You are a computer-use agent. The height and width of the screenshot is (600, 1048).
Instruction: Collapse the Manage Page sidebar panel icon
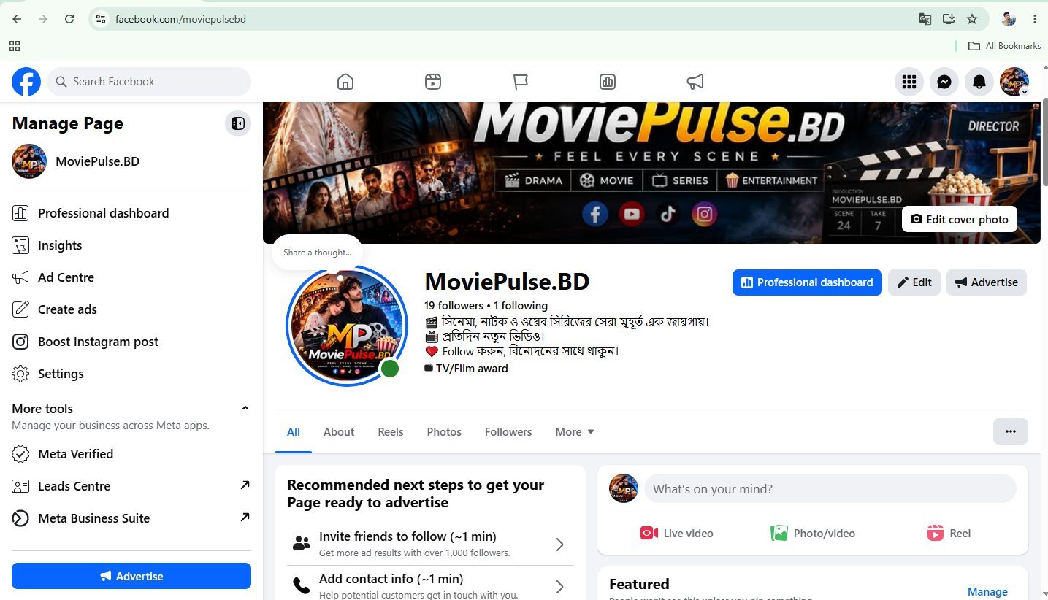[x=238, y=123]
